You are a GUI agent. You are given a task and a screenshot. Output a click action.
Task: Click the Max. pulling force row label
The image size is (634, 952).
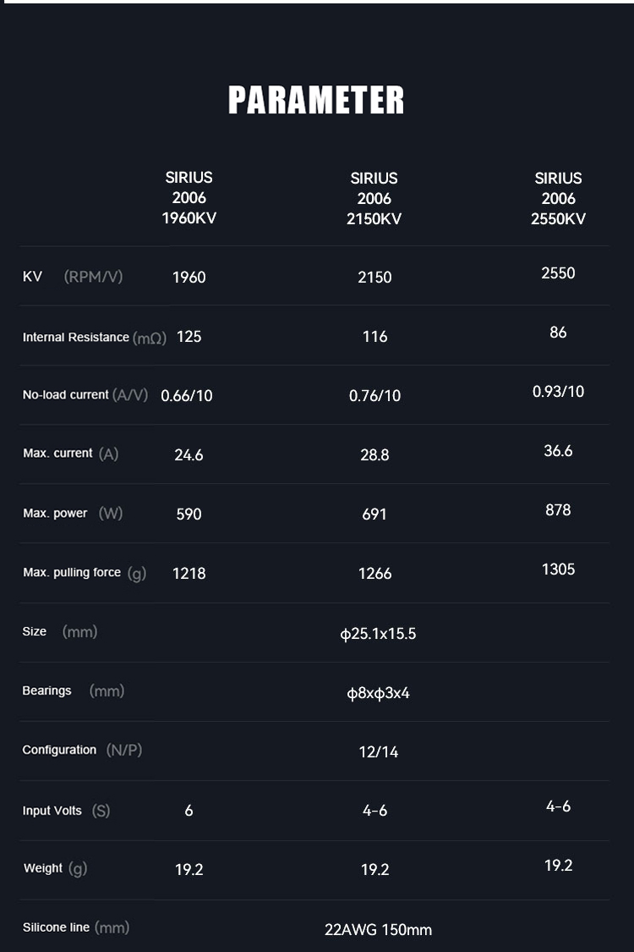click(84, 573)
